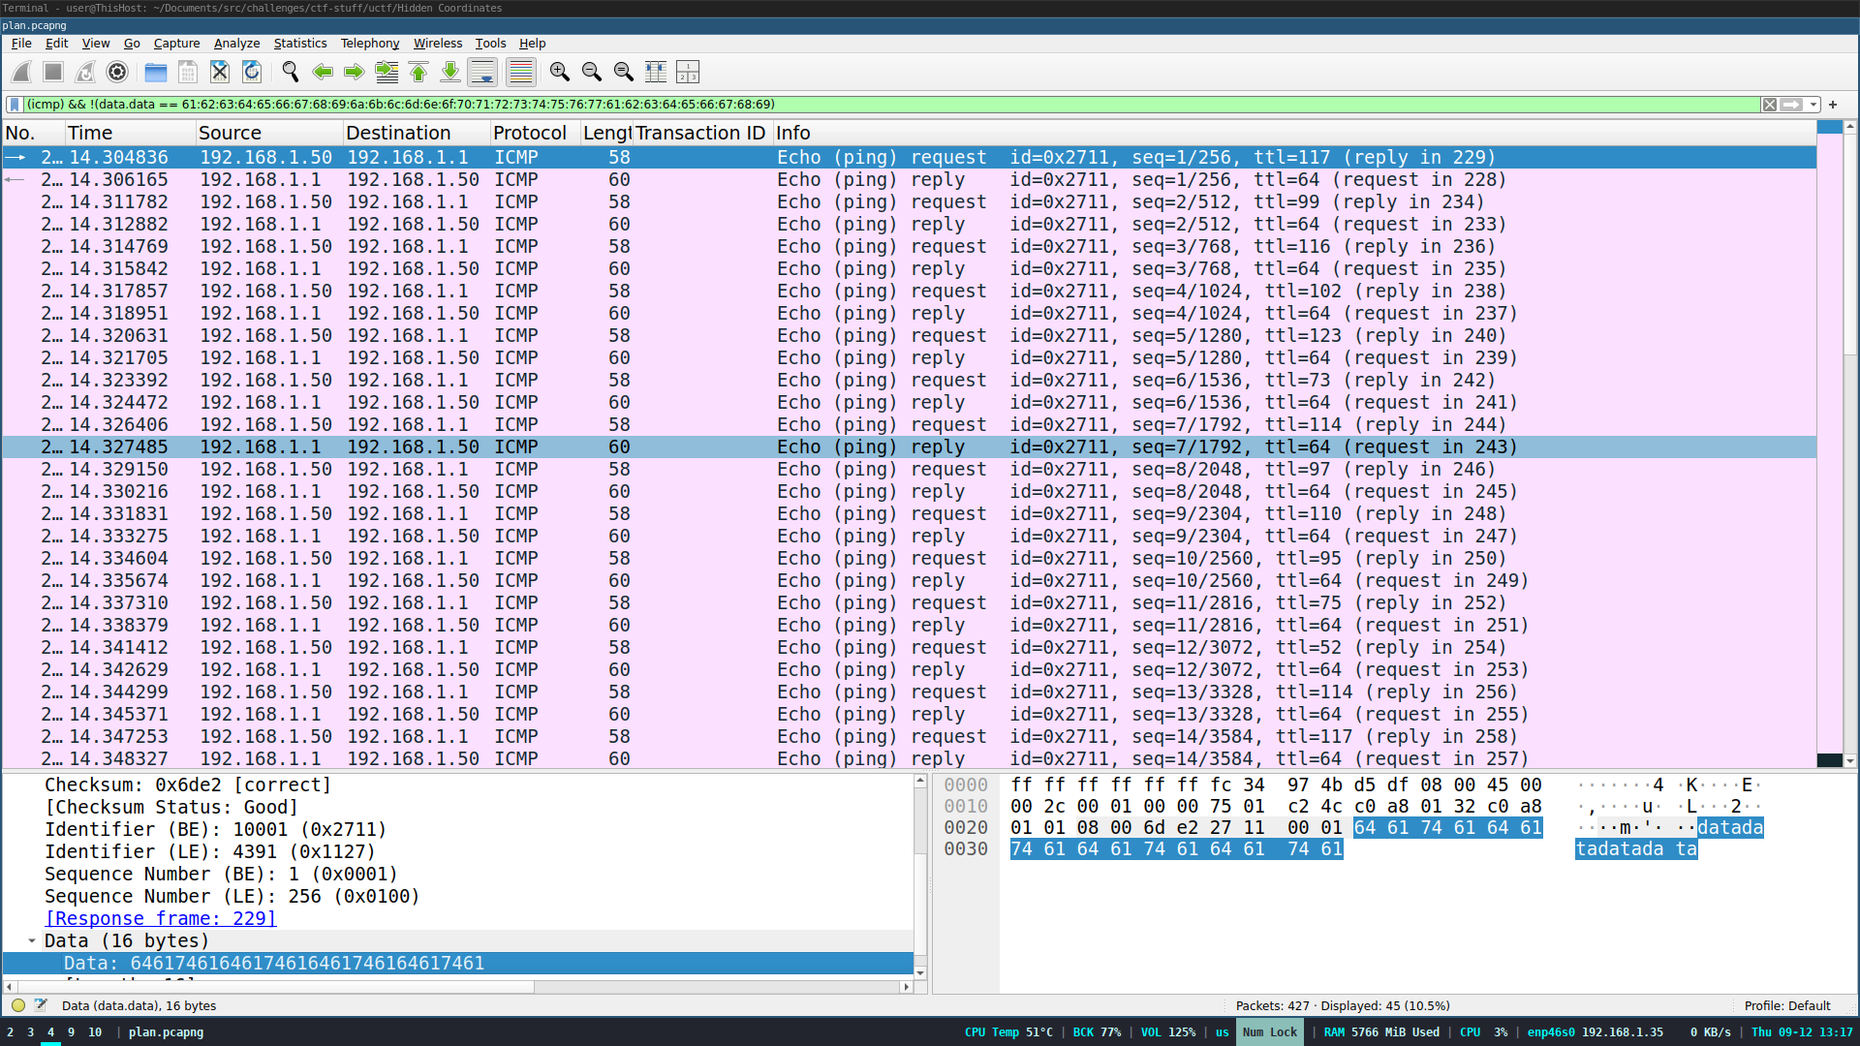Select request packet with ttl=52

pyautogui.click(x=909, y=647)
